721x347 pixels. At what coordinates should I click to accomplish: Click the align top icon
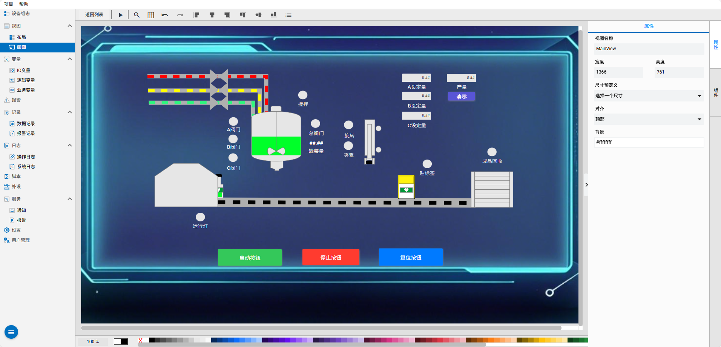pos(243,15)
